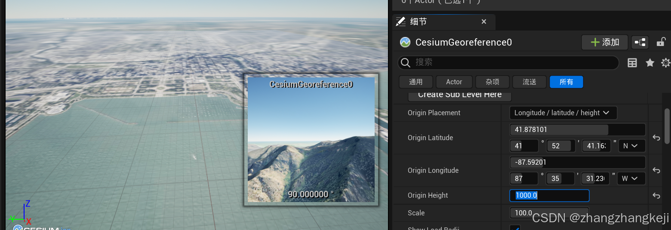Click the Origin Longitude decimal field

tap(577, 162)
